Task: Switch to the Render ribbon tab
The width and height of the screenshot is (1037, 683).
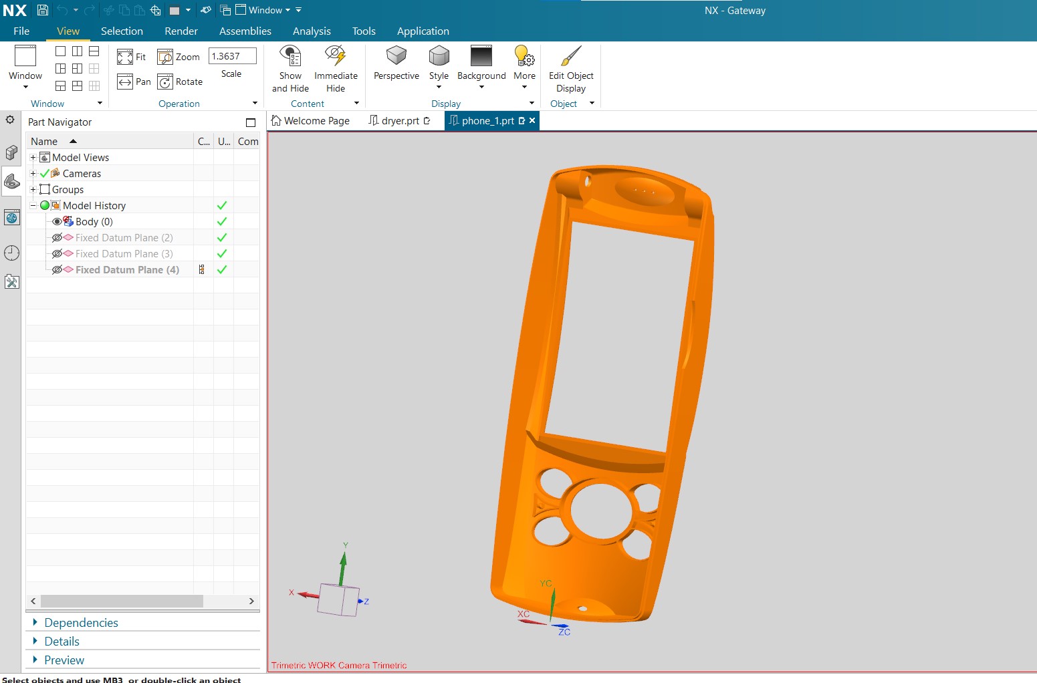Action: [181, 31]
